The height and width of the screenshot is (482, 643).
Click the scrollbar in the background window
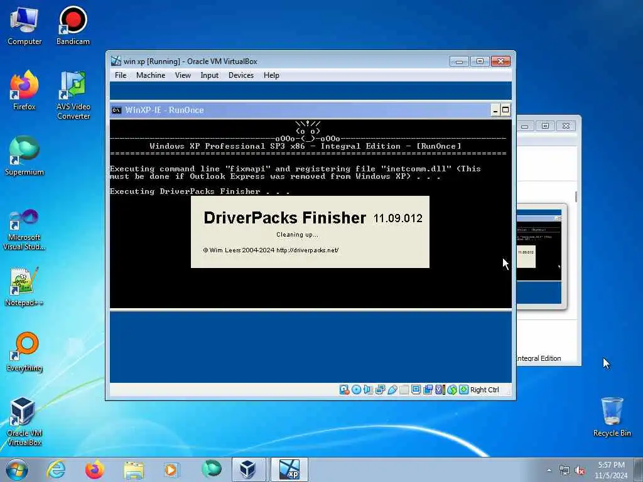[576, 196]
